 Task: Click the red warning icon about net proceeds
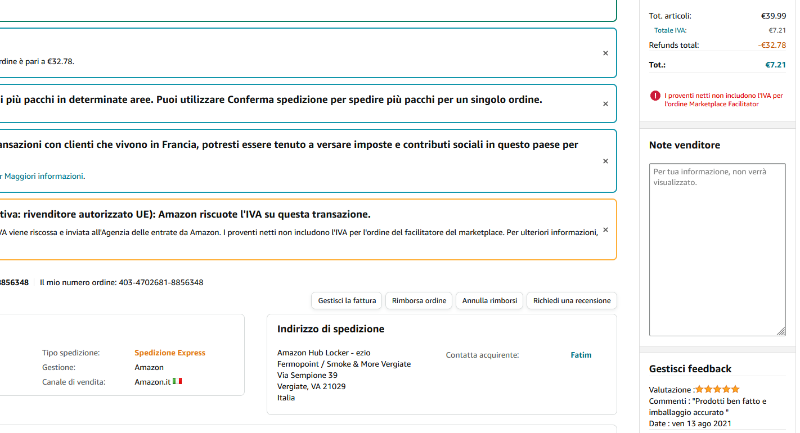click(655, 96)
